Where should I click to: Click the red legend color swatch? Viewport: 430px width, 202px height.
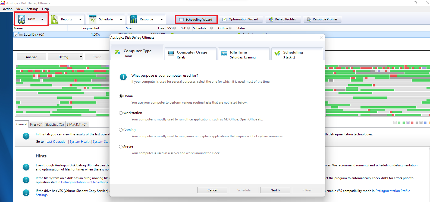(412, 123)
